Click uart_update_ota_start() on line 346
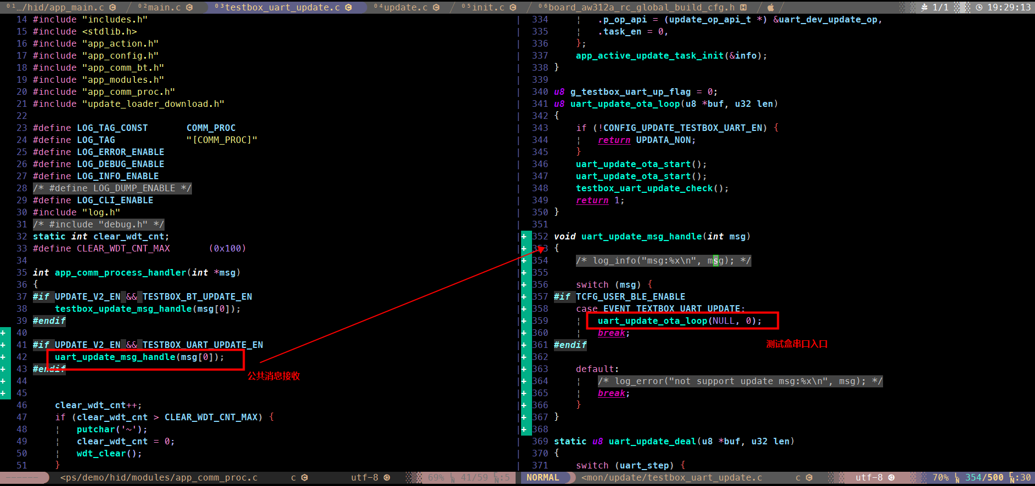1035x486 pixels. [x=642, y=164]
